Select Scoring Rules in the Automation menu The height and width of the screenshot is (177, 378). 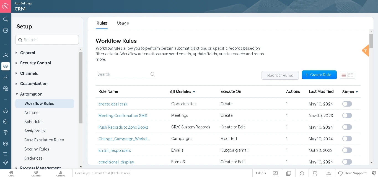coord(37,149)
